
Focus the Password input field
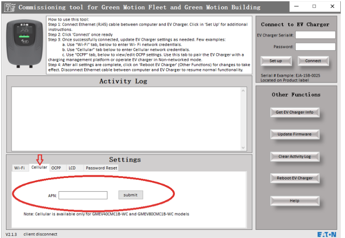[315, 46]
